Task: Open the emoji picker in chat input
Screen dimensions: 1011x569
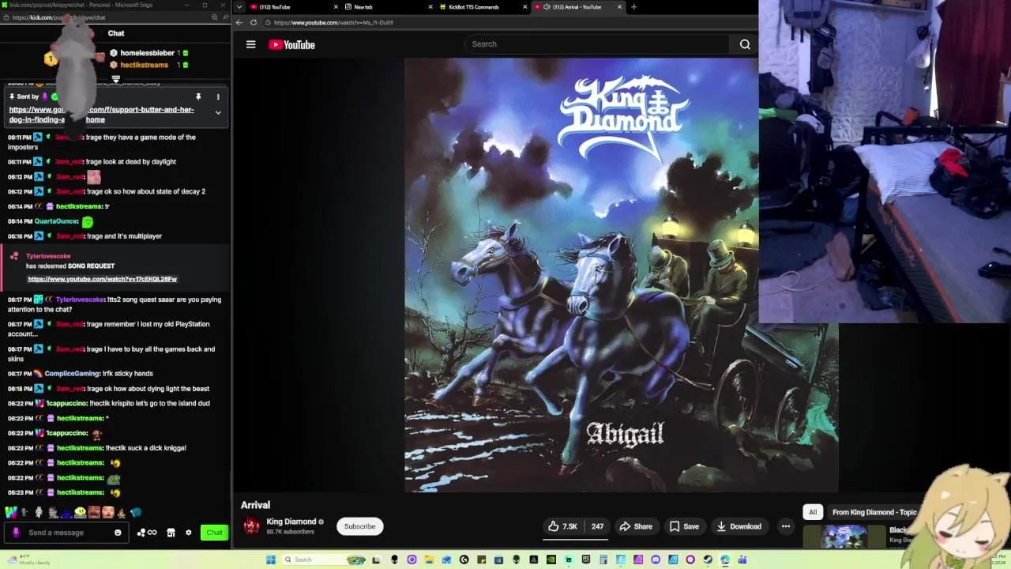Action: (x=118, y=533)
